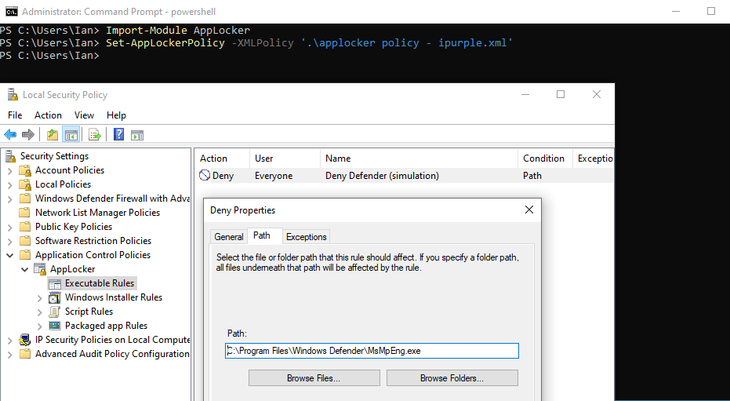Open the Action menu
The image size is (730, 401).
pyautogui.click(x=48, y=115)
